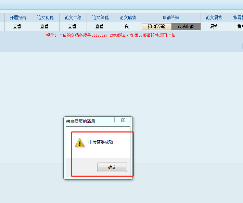Click the yellow warning triangle icon
Viewport: 243px width, 203px height.
point(79,143)
